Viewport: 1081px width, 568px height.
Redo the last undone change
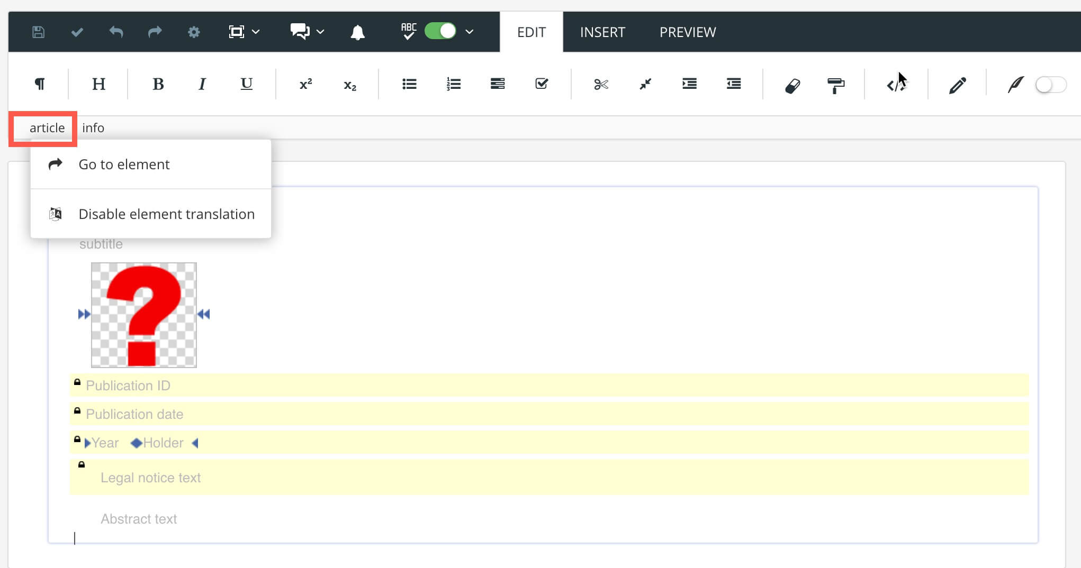tap(155, 32)
